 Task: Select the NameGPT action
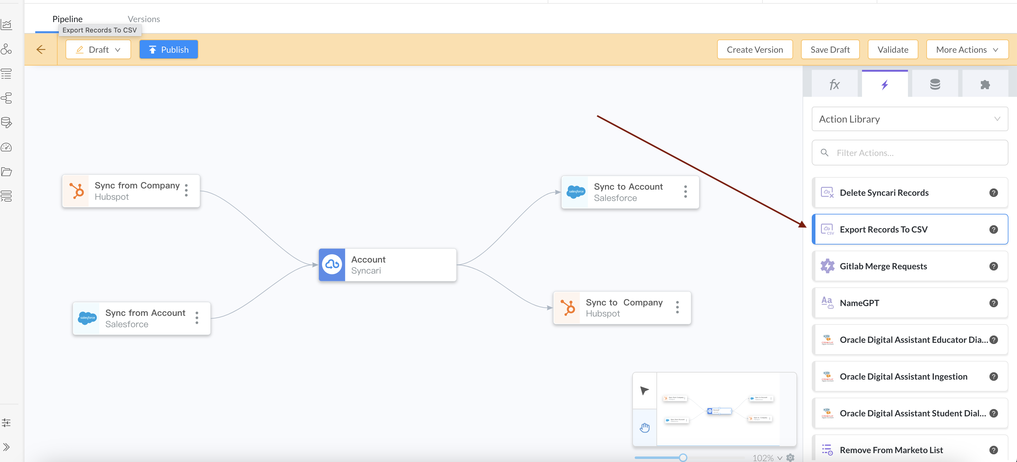point(909,303)
